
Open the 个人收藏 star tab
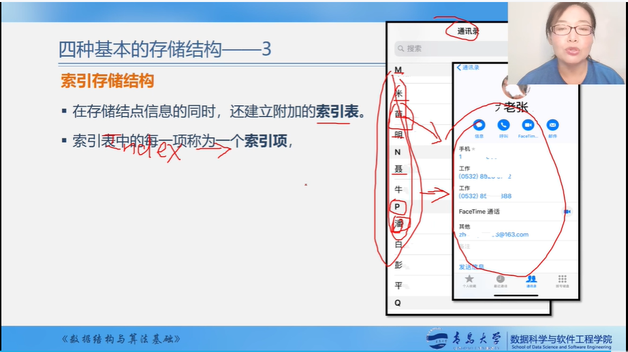(x=469, y=281)
